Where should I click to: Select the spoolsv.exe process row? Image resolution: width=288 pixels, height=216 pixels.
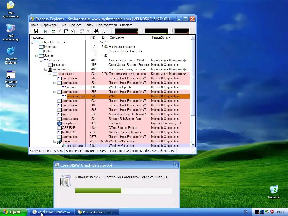coord(110,119)
